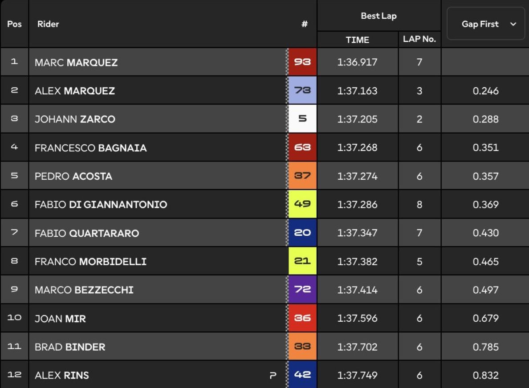529x388 pixels.
Task: Click Di Giannantonio's yellow 49 badge
Action: click(302, 204)
